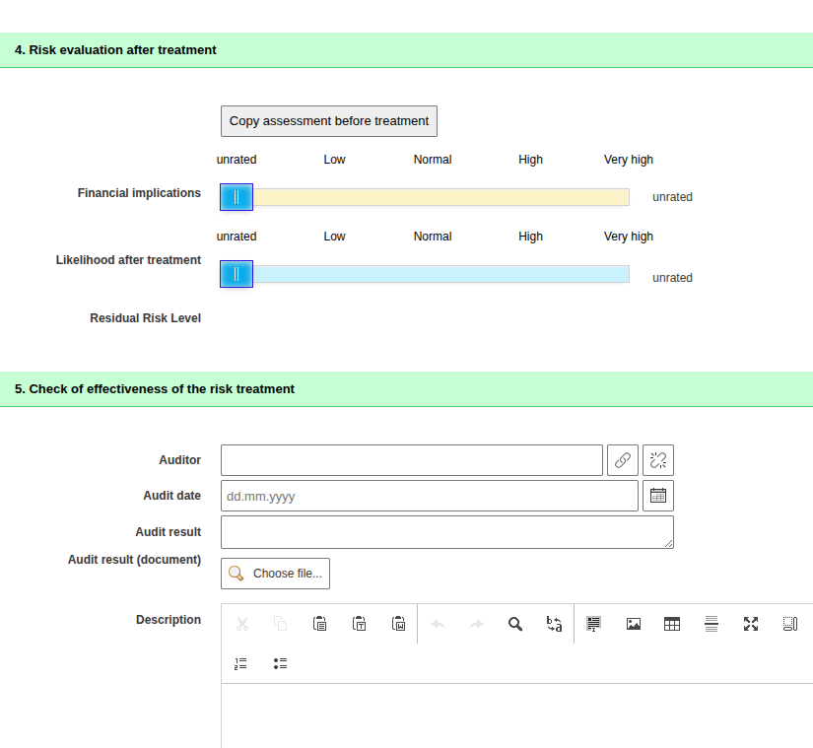Choose a file for the Audit result document
The height and width of the screenshot is (748, 813).
(x=275, y=573)
